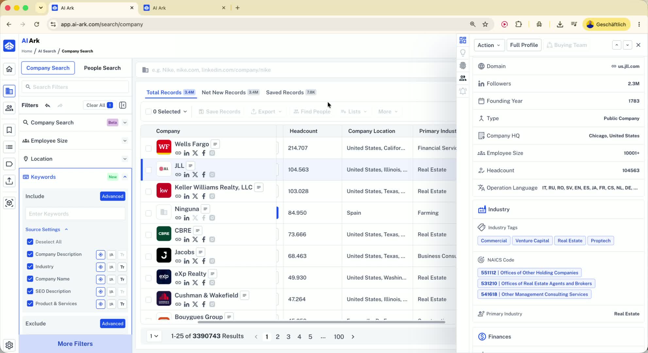The height and width of the screenshot is (353, 648).
Task: Open the page size dropdown
Action: 154,336
